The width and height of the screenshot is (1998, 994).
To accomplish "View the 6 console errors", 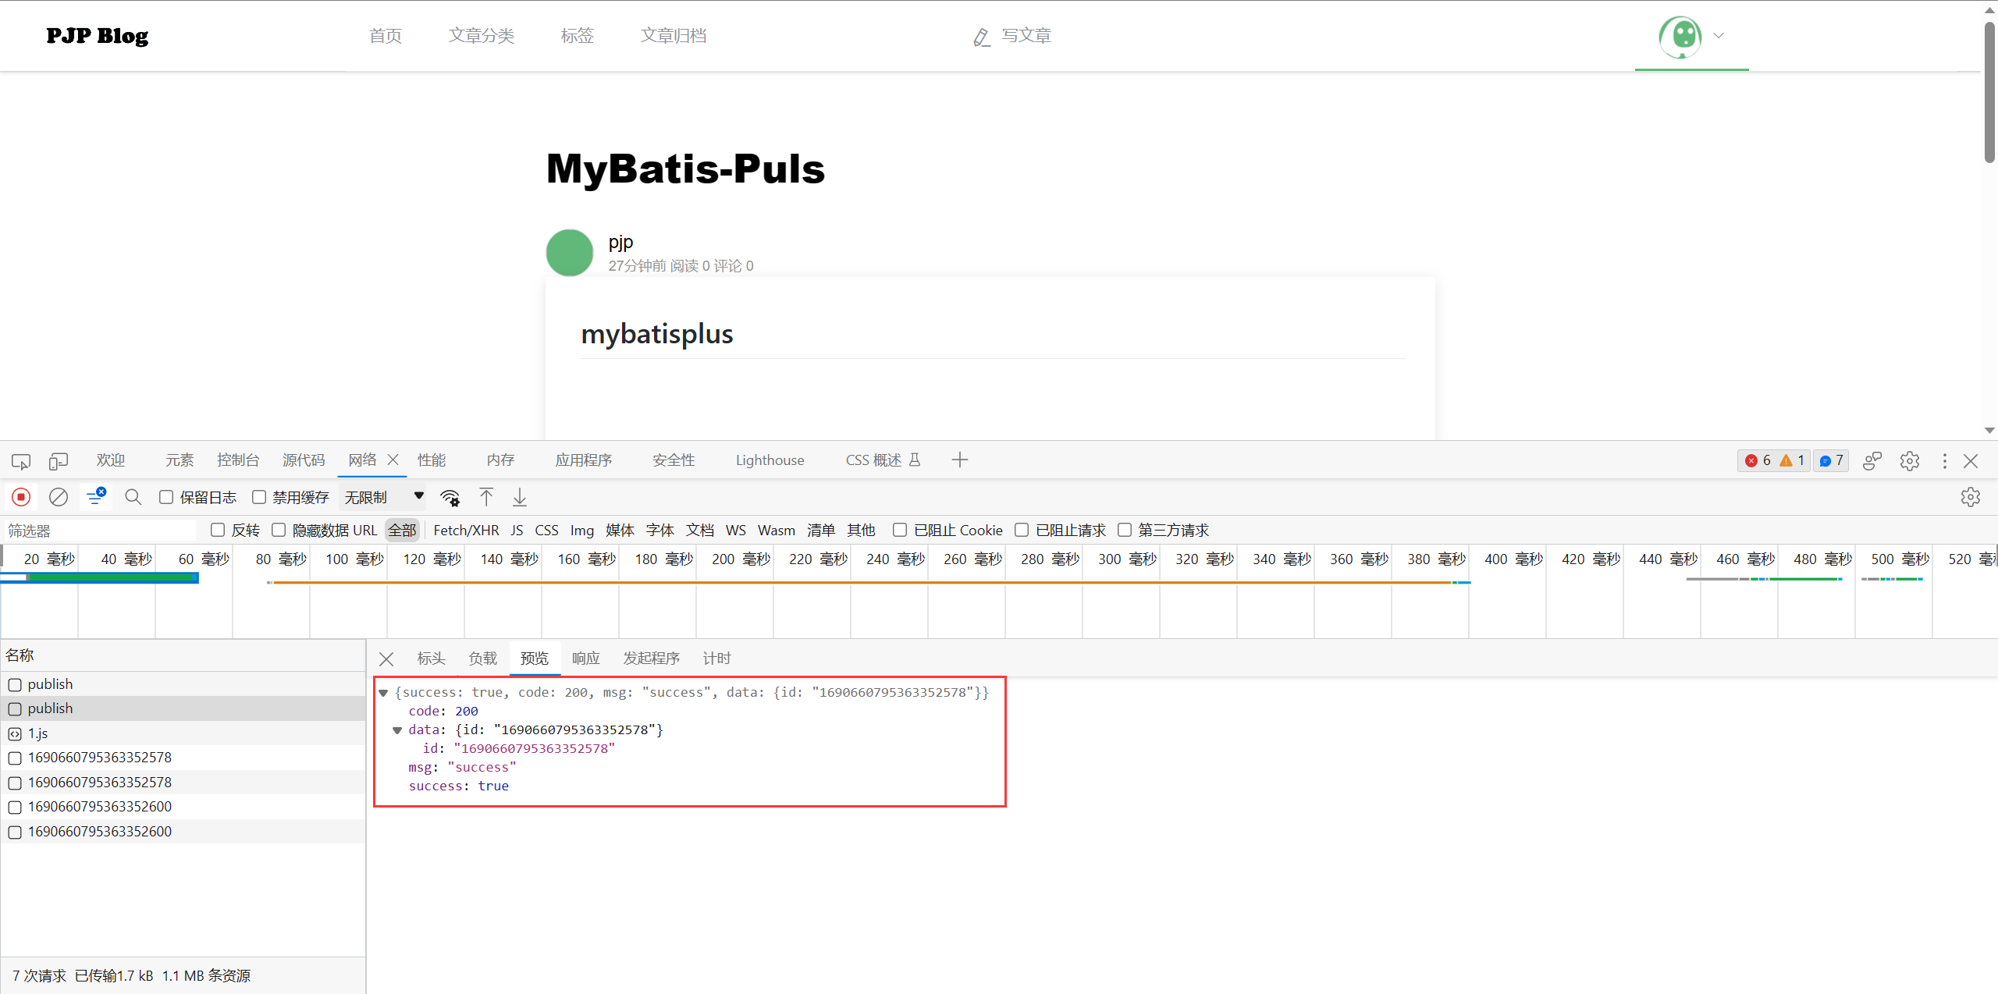I will click(1758, 460).
